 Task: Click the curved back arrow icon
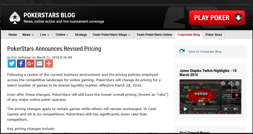[x=182, y=51]
